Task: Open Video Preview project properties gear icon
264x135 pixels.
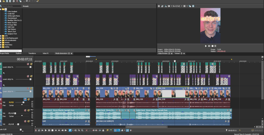Action: [159, 6]
